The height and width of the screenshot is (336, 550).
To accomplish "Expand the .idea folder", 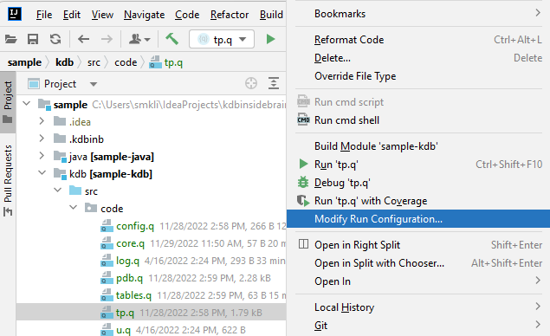I will 42,121.
